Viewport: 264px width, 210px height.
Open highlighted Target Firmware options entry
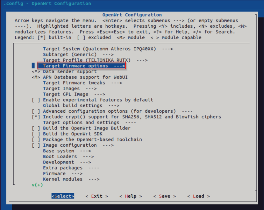[x=81, y=66]
